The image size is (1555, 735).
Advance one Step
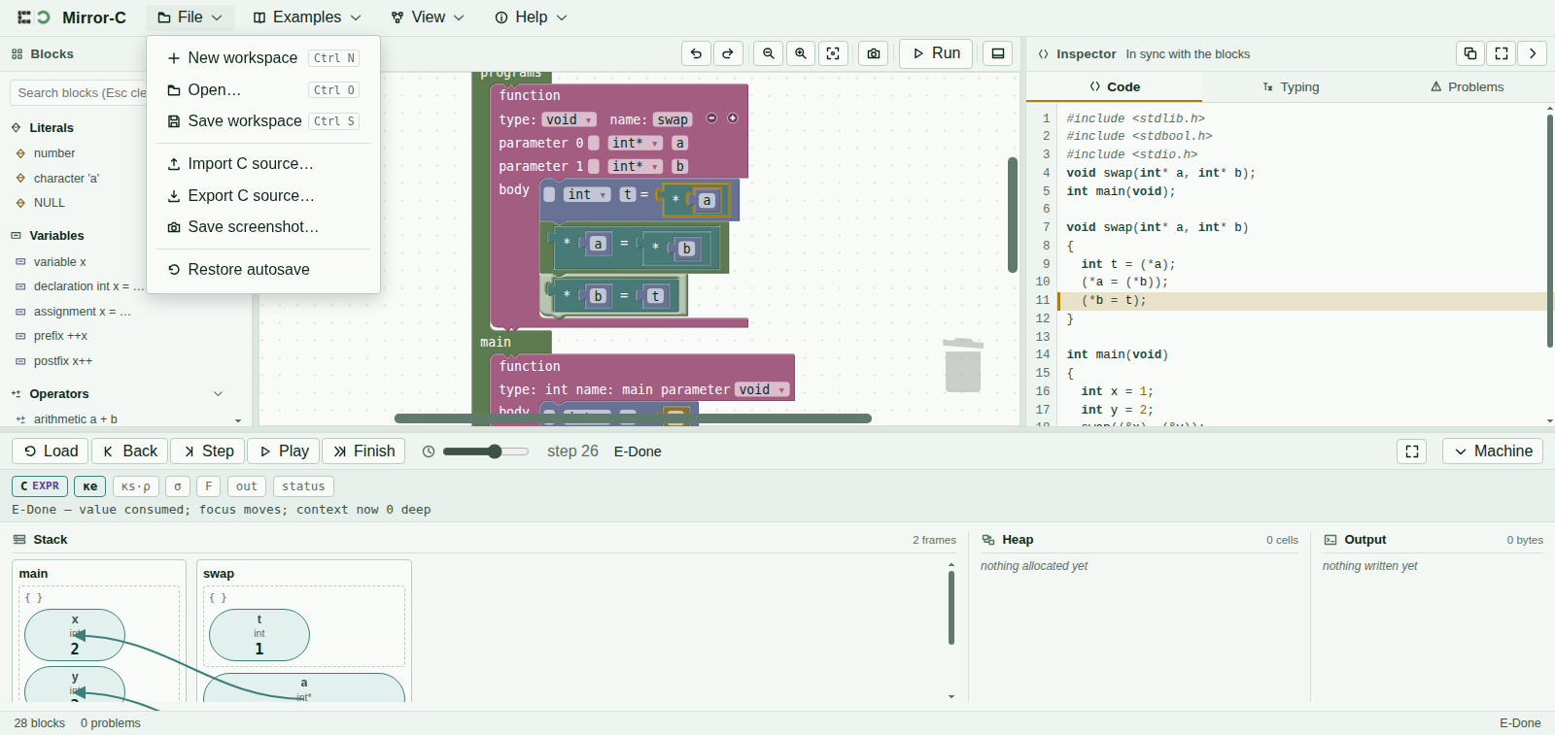(x=208, y=451)
